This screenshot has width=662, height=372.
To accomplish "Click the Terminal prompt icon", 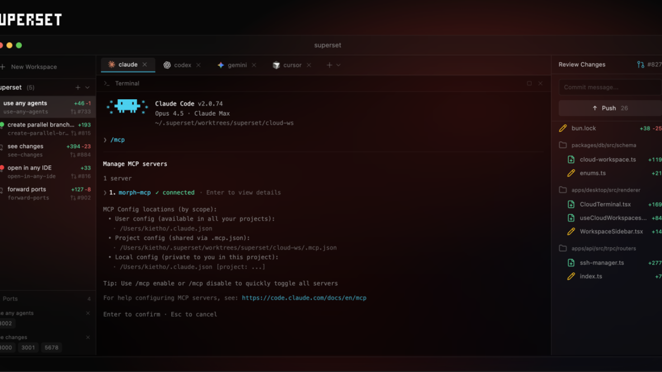I will [x=107, y=83].
